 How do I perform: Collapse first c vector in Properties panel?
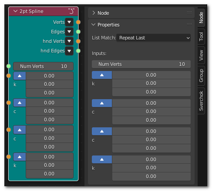102,103
